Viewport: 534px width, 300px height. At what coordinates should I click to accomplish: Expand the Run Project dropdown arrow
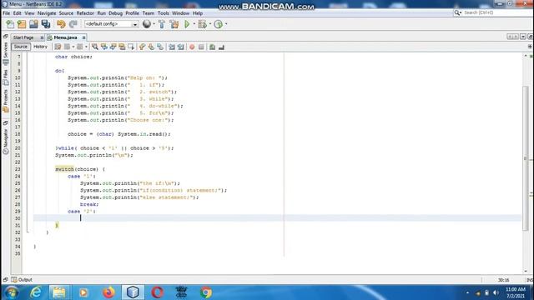point(194,24)
